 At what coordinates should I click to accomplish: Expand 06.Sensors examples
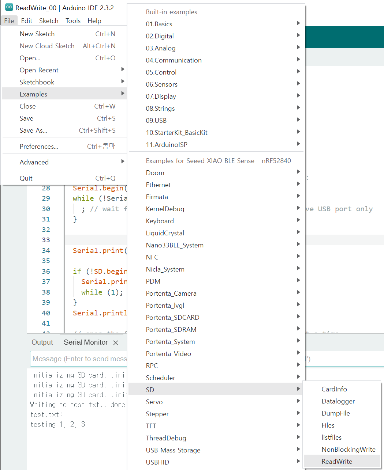[x=216, y=84]
